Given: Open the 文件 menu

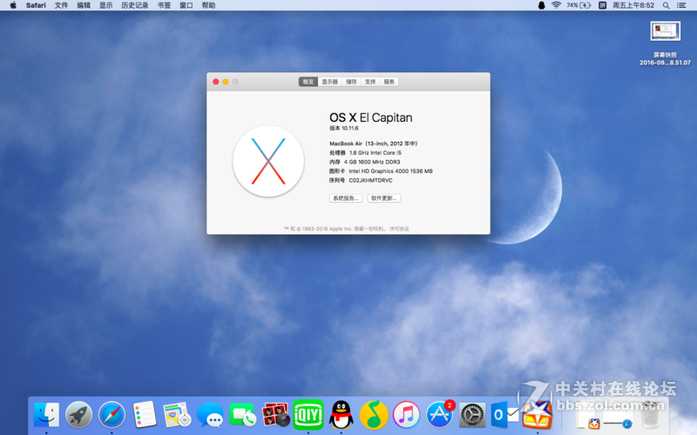Looking at the screenshot, I should tap(61, 5).
